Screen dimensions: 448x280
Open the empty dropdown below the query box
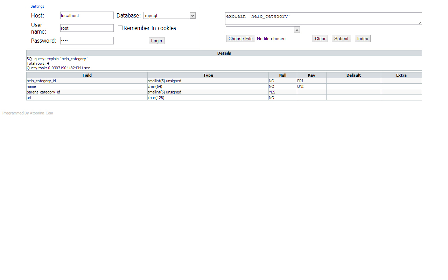pyautogui.click(x=263, y=30)
